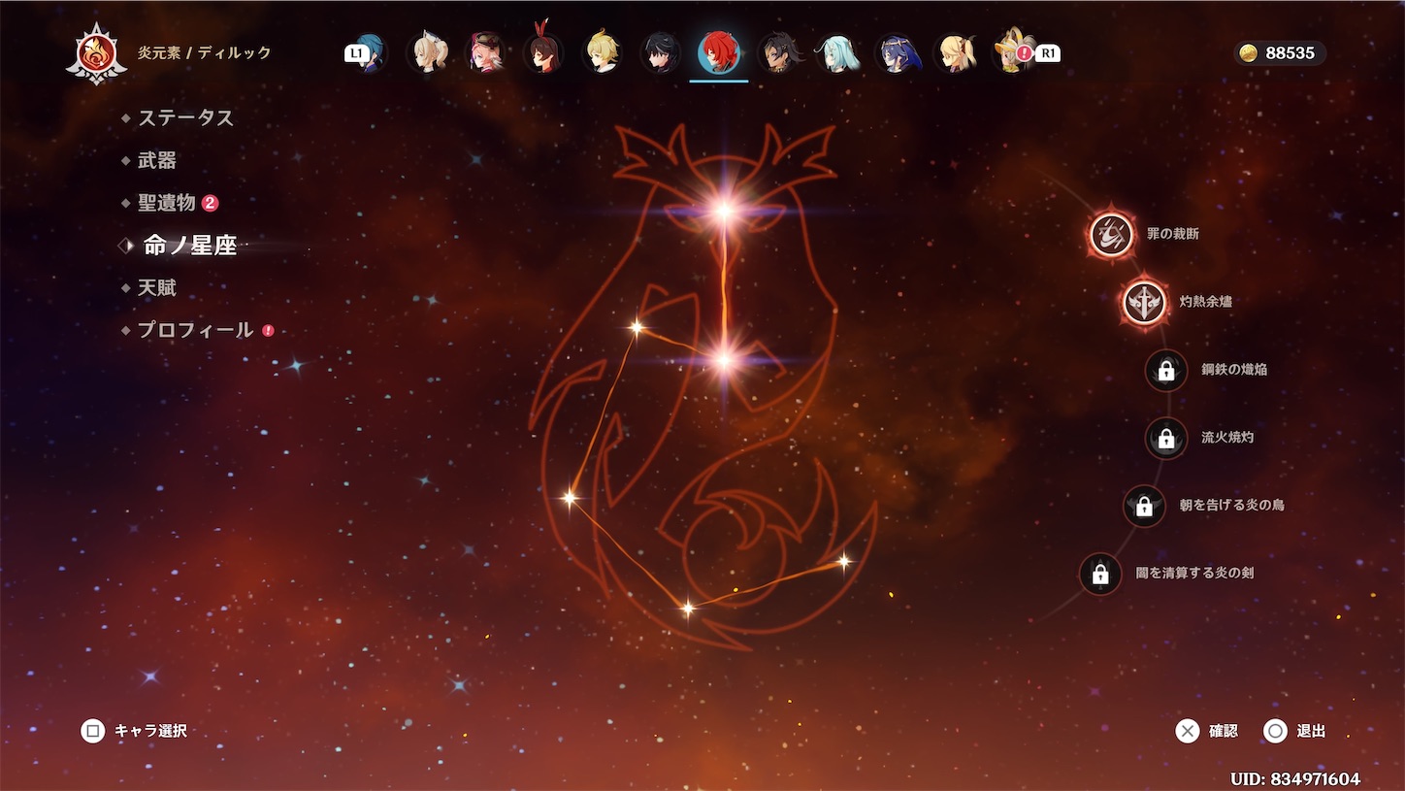The image size is (1405, 791).
Task: Click the locked 流火焼灼 constellation node
Action: [x=1166, y=438]
